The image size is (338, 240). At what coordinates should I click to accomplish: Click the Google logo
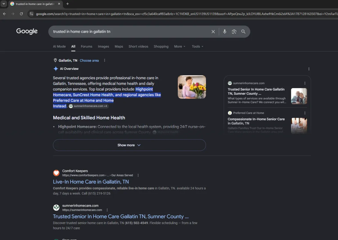[x=27, y=31]
